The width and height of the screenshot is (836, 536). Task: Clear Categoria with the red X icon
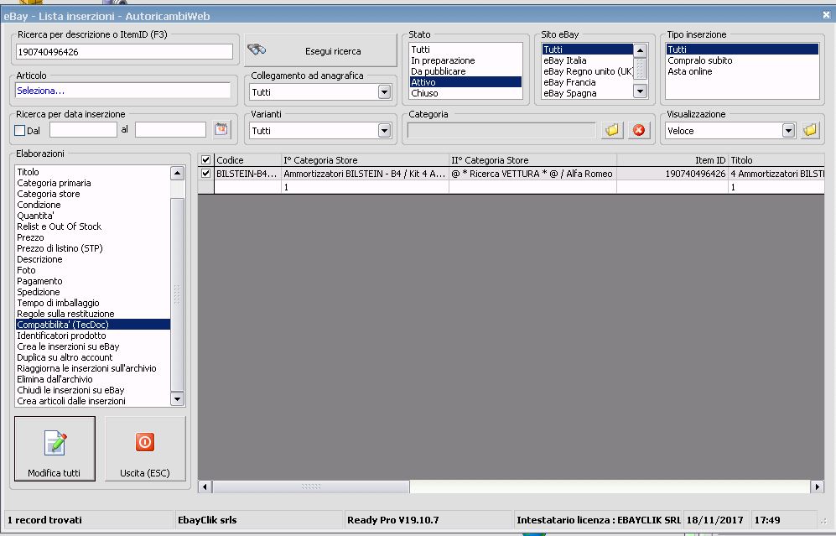click(639, 130)
